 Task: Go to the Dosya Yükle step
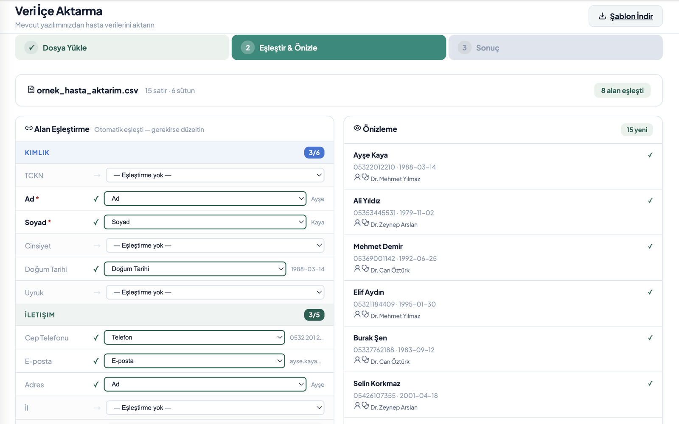click(122, 47)
